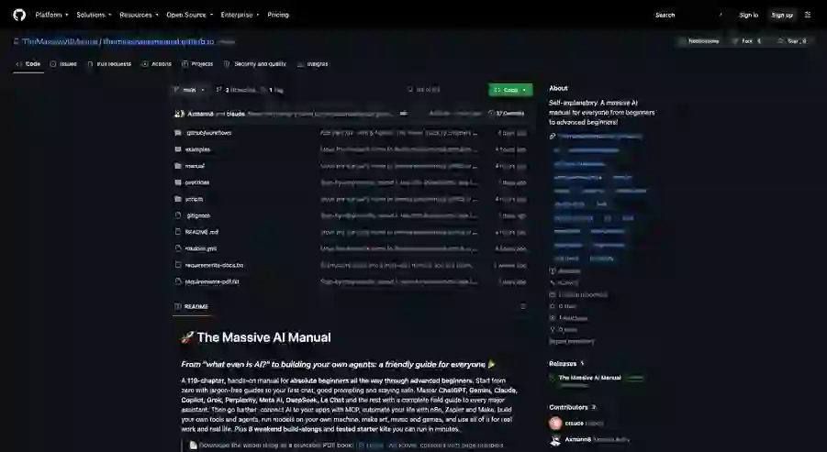This screenshot has width=827, height=452.
Task: Open The Massive AI Manual release
Action: point(589,378)
